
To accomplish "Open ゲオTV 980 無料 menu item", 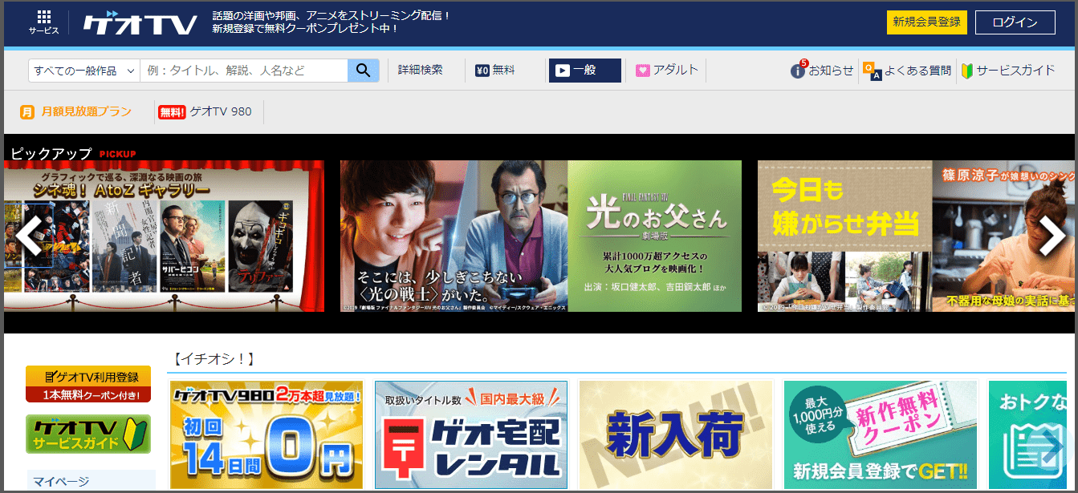I will [x=205, y=112].
